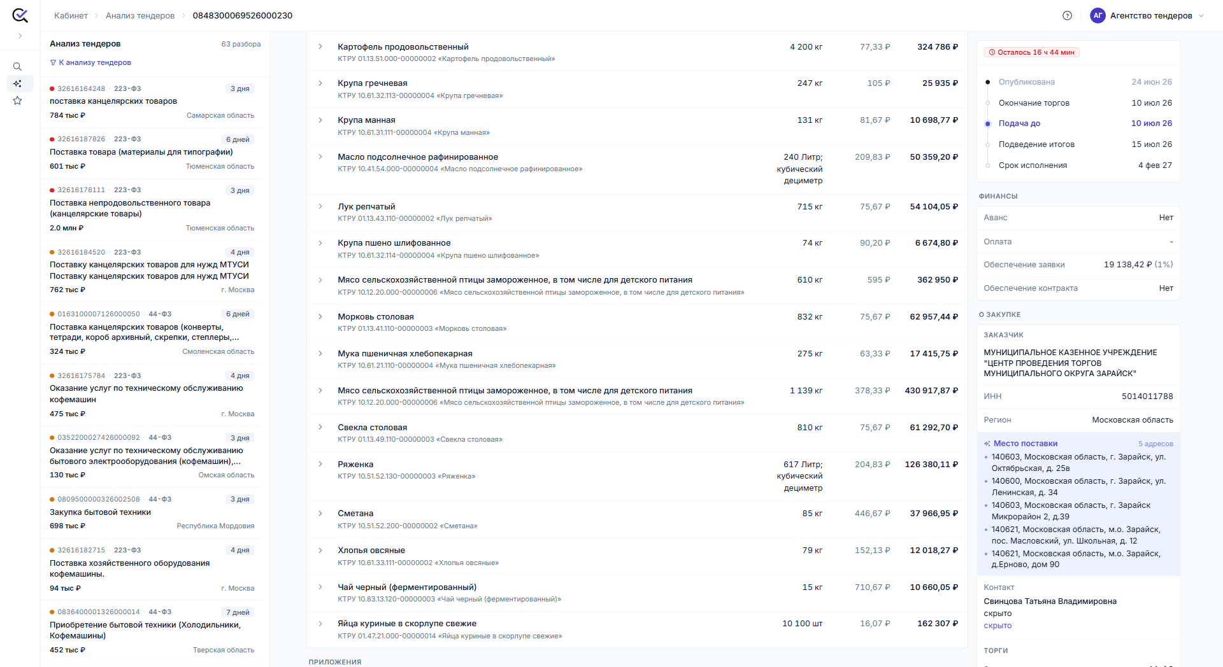Expand the Яйца куриные в скорлупе row
Viewport: 1223px width, 667px height.
320,624
